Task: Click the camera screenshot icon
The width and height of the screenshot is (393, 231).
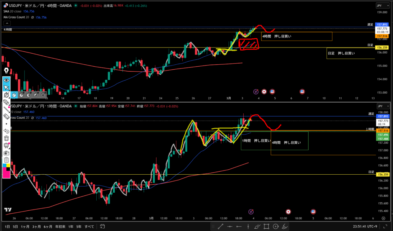Action: tap(7, 152)
